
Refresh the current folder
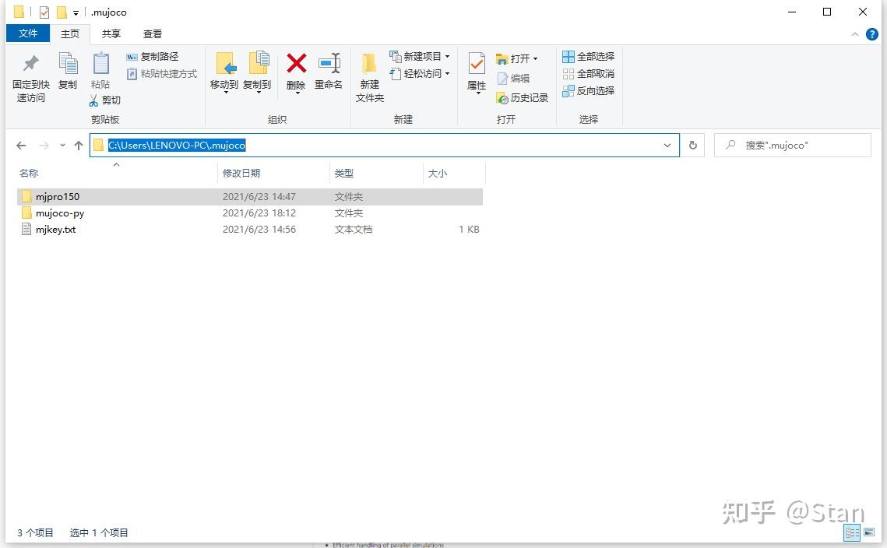click(693, 146)
